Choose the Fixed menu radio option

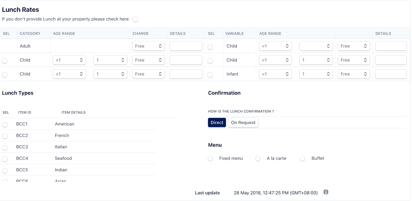pyautogui.click(x=210, y=159)
